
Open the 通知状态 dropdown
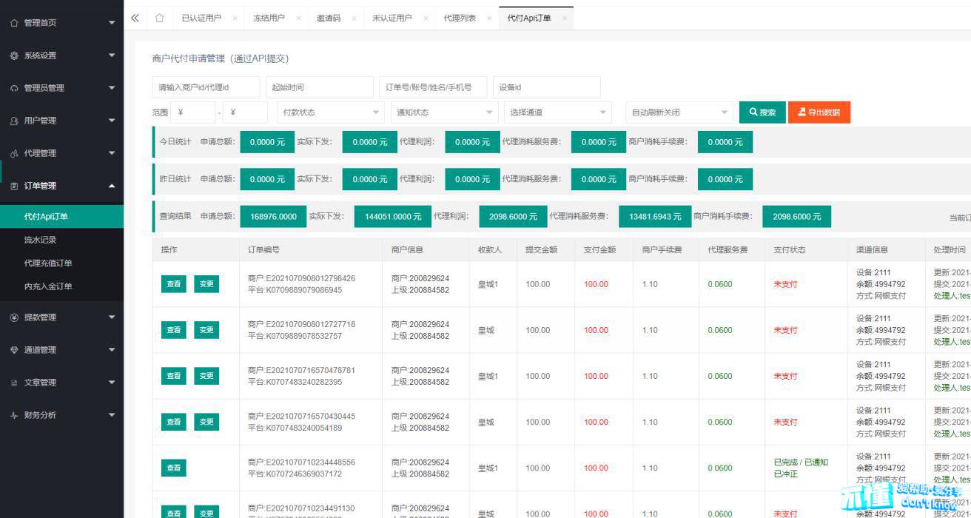[443, 112]
